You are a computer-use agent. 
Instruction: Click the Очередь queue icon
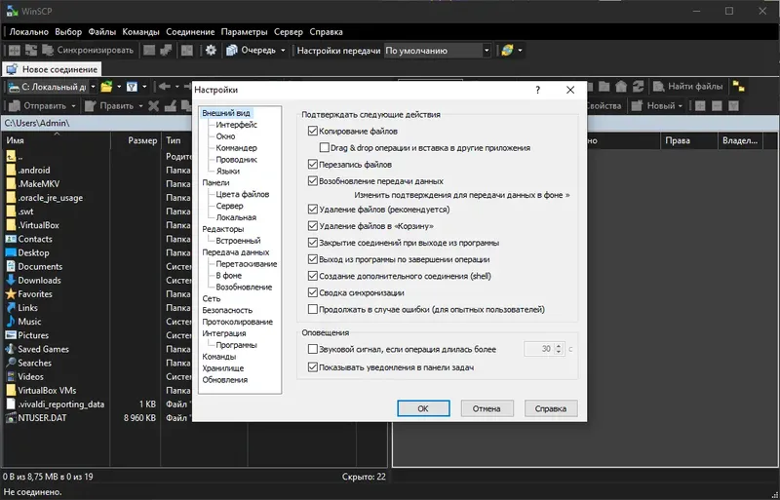(232, 51)
